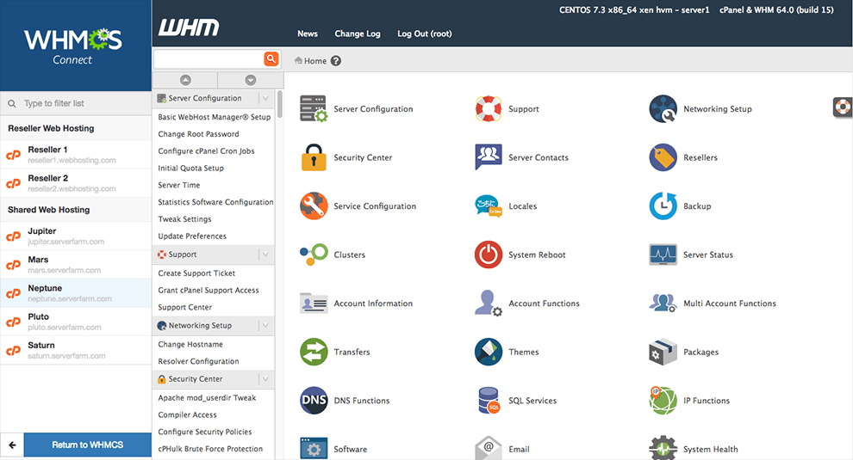This screenshot has height=460, width=853.
Task: Open the Change Log menu item
Action: pos(357,34)
